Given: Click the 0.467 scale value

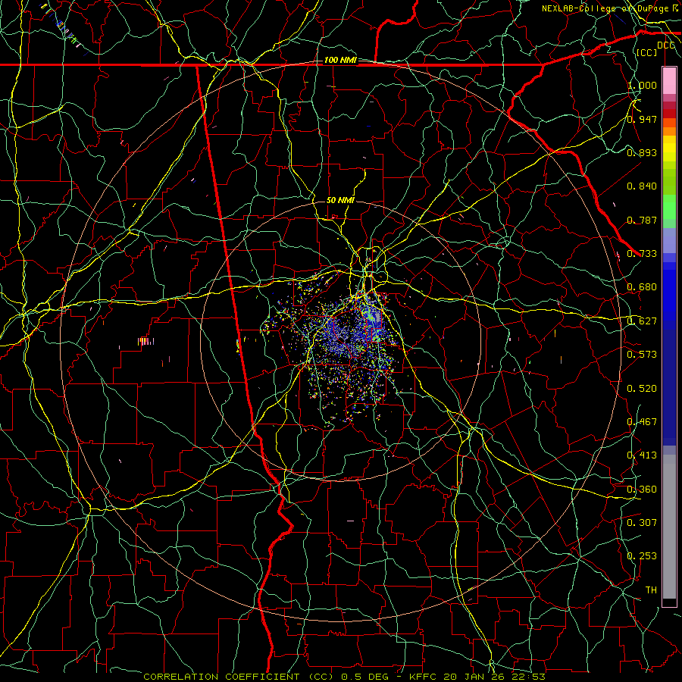Looking at the screenshot, I should point(642,422).
